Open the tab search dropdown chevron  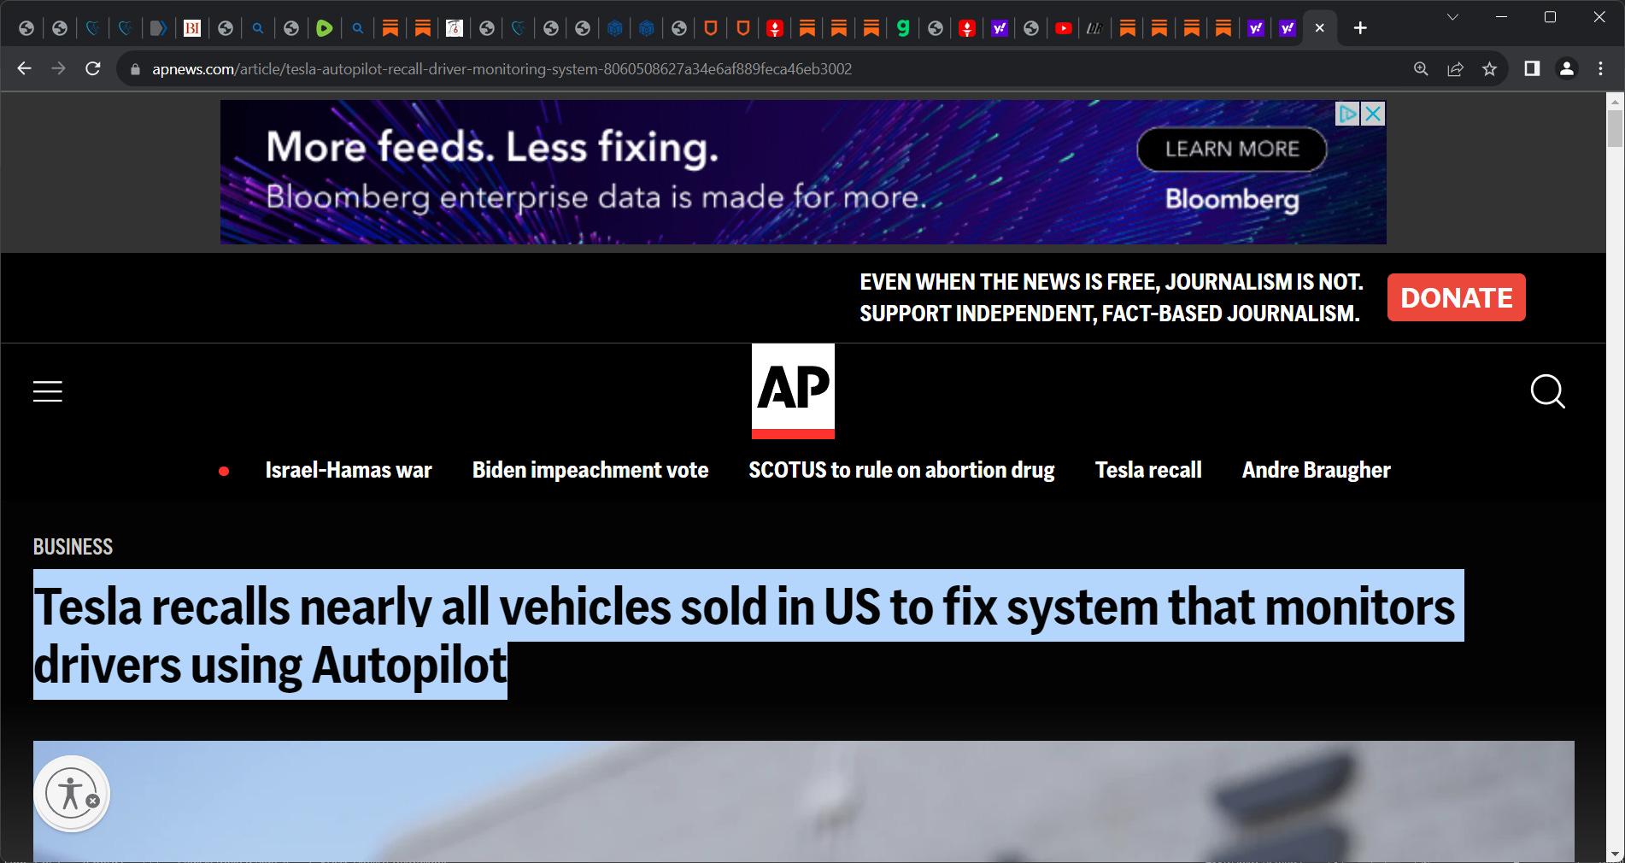[x=1452, y=17]
